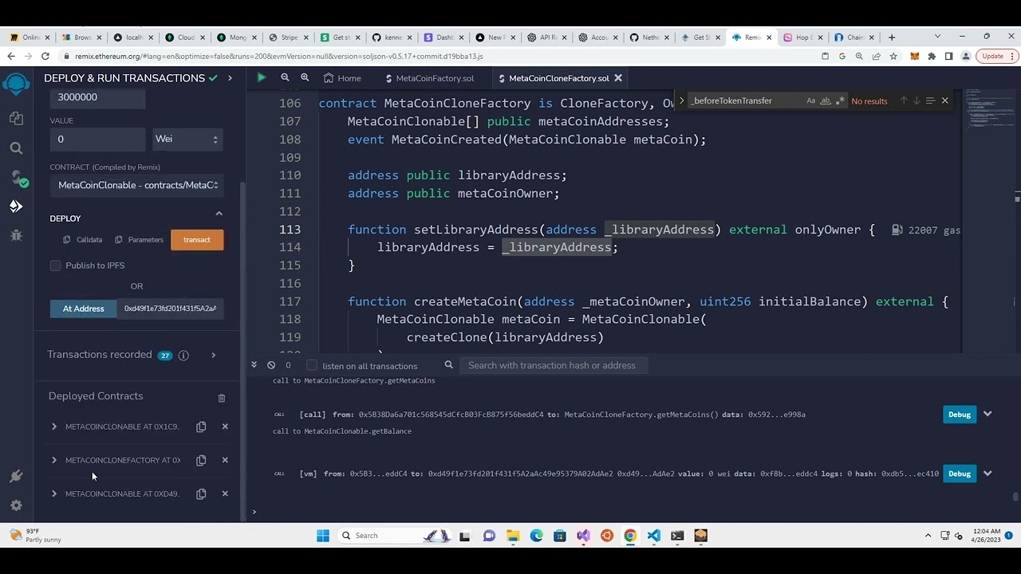Clear deployed contracts with trash icon

coord(222,398)
